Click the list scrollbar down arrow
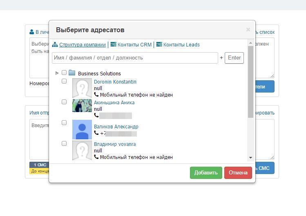Image resolution: width=306 pixels, height=216 pixels. [x=250, y=158]
